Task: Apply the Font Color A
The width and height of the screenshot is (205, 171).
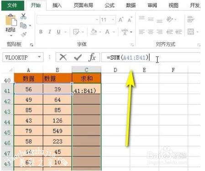Action: 107,32
